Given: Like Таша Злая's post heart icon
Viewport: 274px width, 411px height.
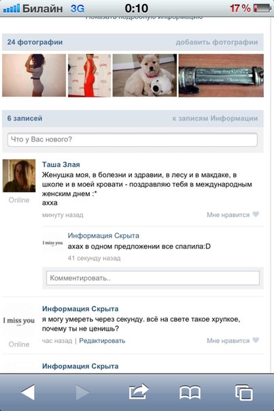Looking at the screenshot, I should [x=256, y=214].
